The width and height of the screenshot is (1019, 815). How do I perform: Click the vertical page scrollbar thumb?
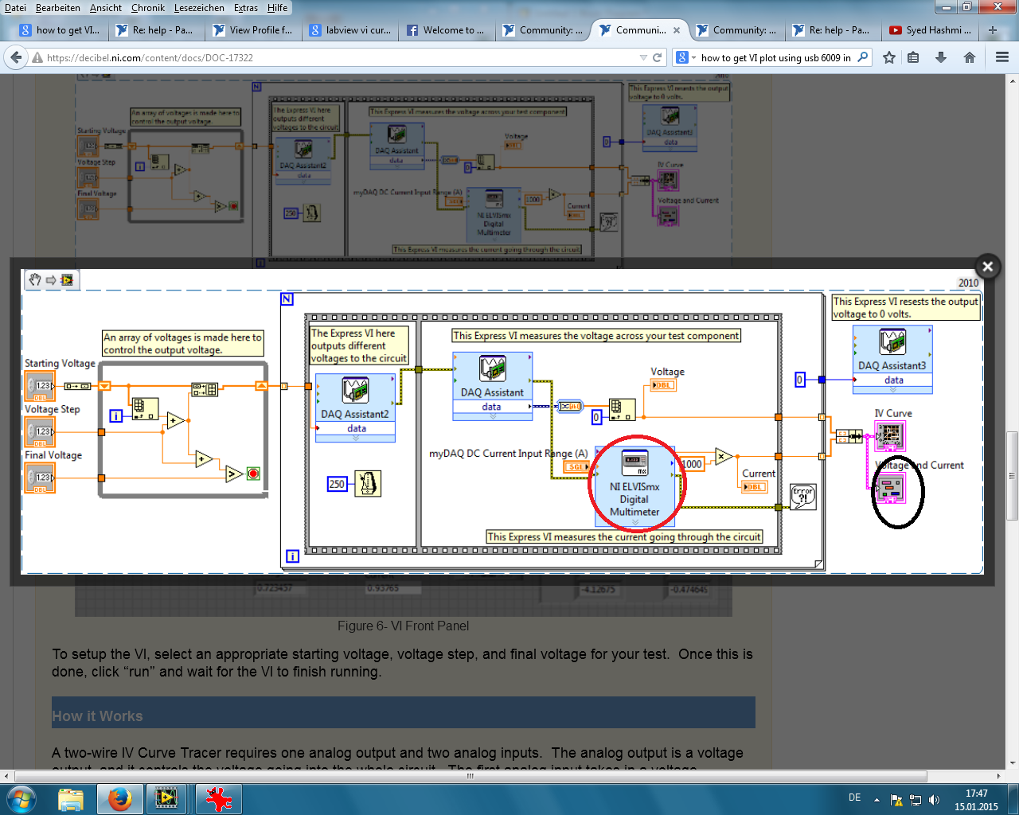tap(1013, 476)
